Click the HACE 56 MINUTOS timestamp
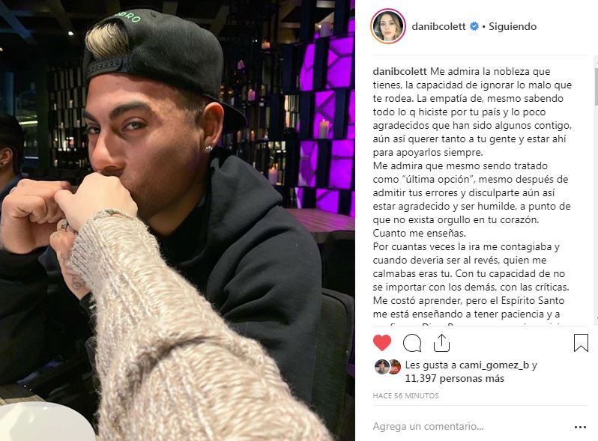The width and height of the screenshot is (598, 441). [406, 395]
